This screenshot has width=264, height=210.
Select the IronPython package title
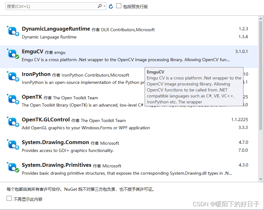36,74
